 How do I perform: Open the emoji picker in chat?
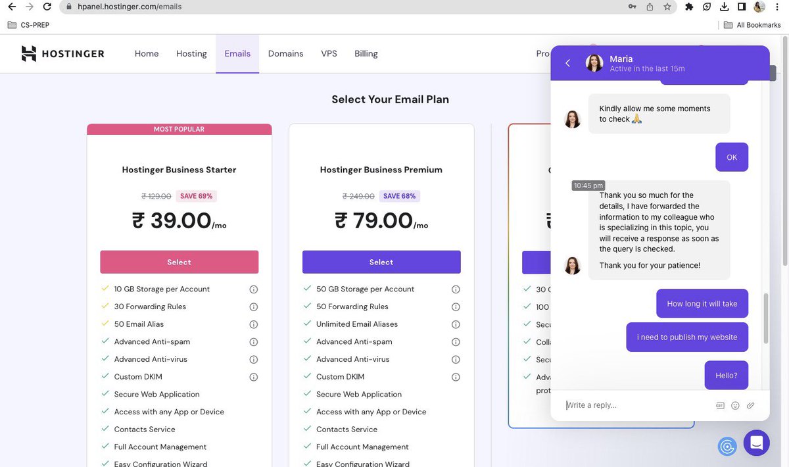click(735, 406)
